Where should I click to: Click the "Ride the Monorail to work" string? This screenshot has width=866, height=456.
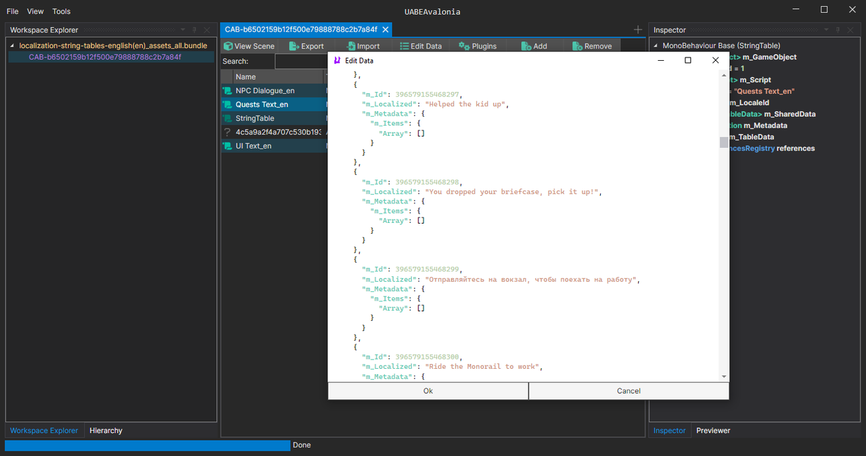point(484,366)
